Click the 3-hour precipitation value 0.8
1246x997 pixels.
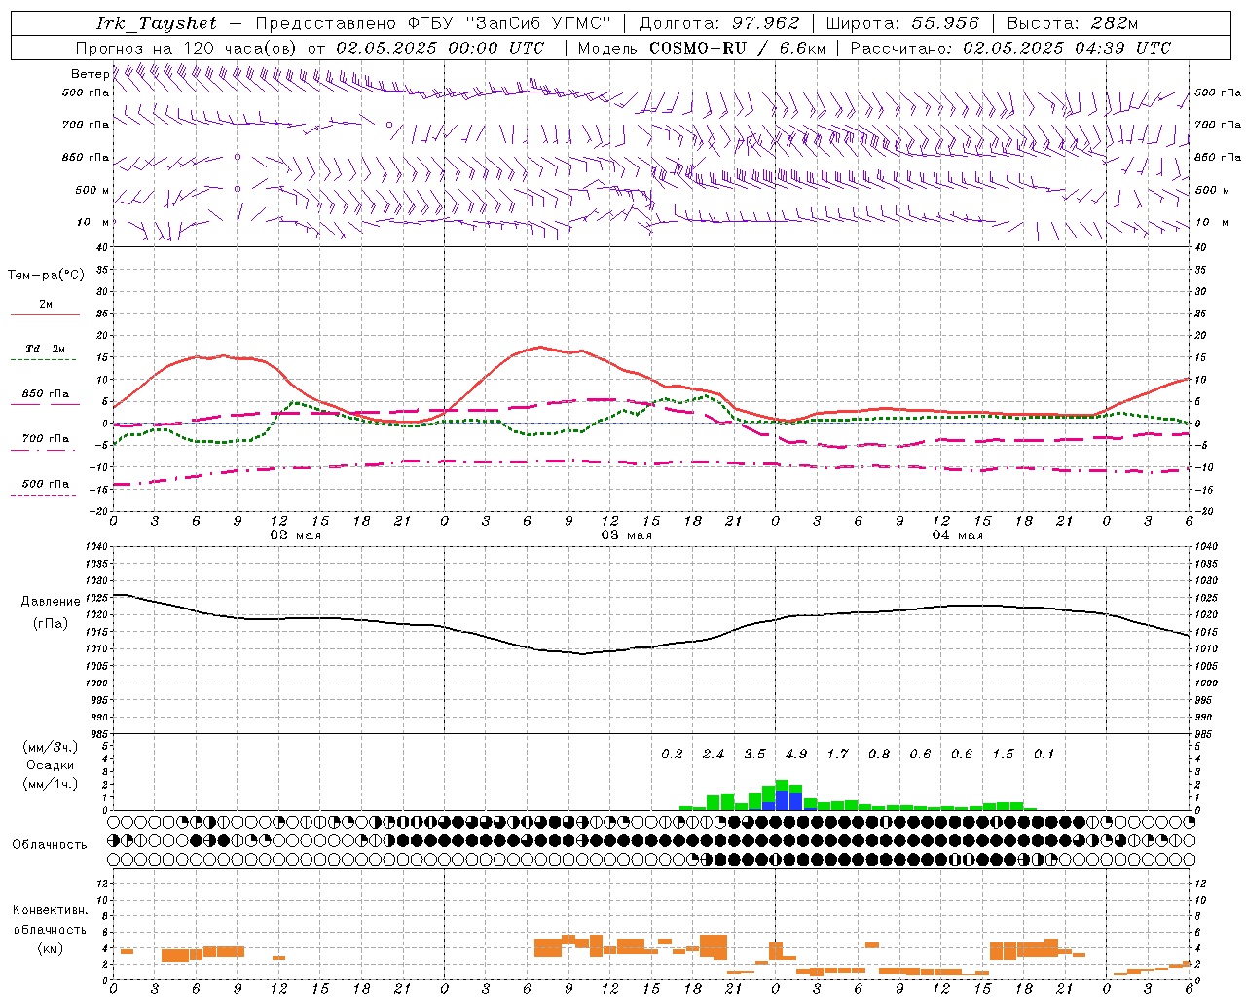(x=879, y=754)
